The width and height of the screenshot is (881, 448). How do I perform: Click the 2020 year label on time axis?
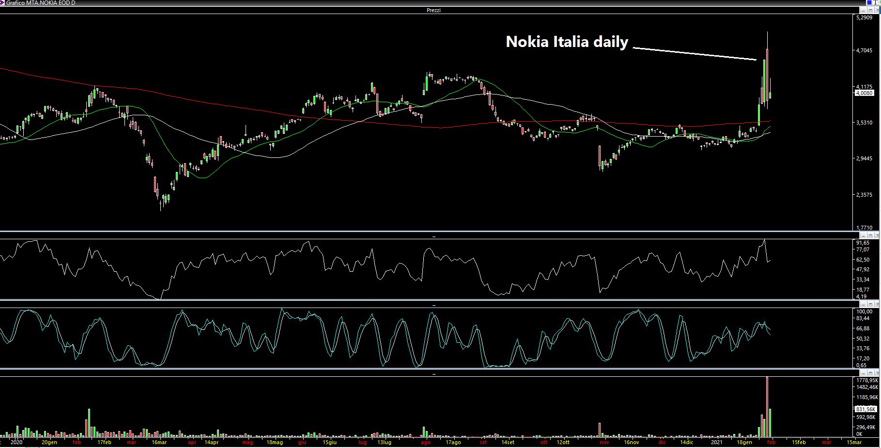point(16,442)
